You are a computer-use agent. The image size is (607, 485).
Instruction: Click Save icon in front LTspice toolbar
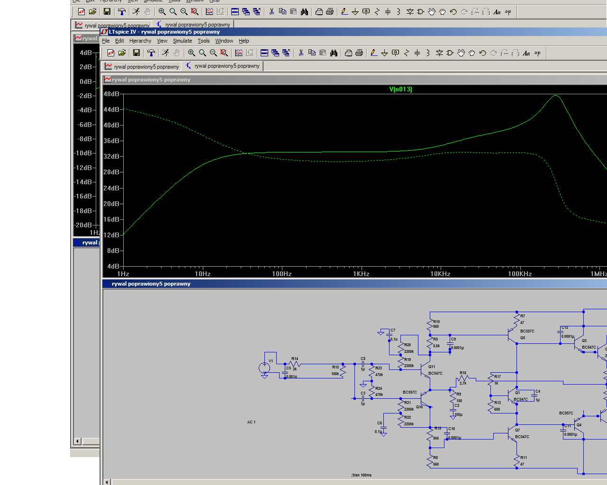click(x=136, y=53)
